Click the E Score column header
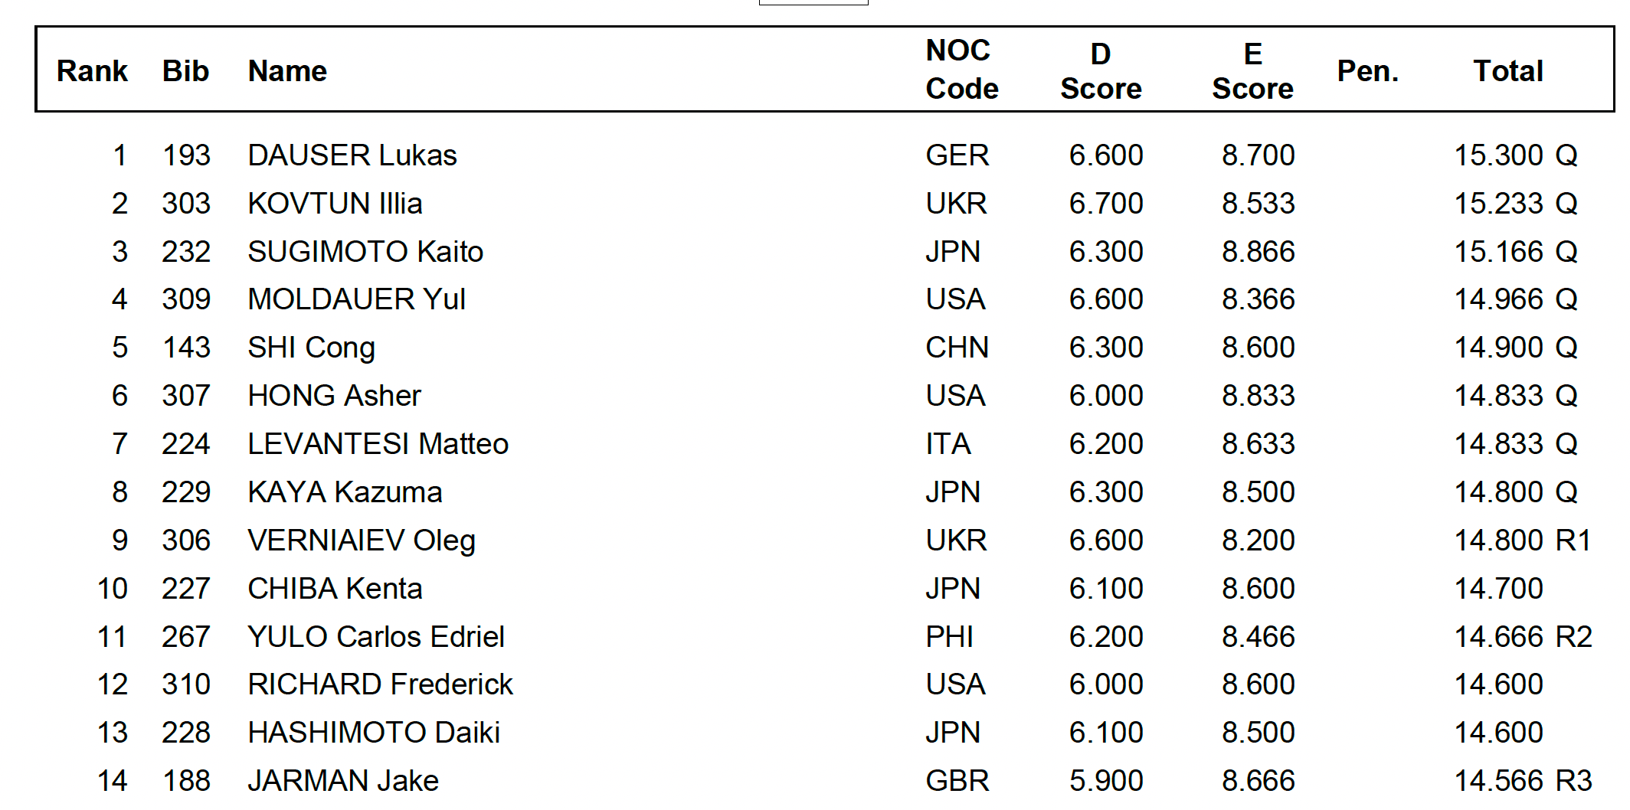 coord(1252,71)
